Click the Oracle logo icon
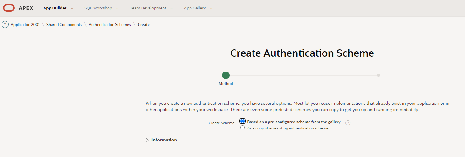Screen dimensions: 465x157 [9, 8]
